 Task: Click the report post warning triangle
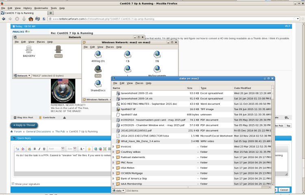click(64, 117)
